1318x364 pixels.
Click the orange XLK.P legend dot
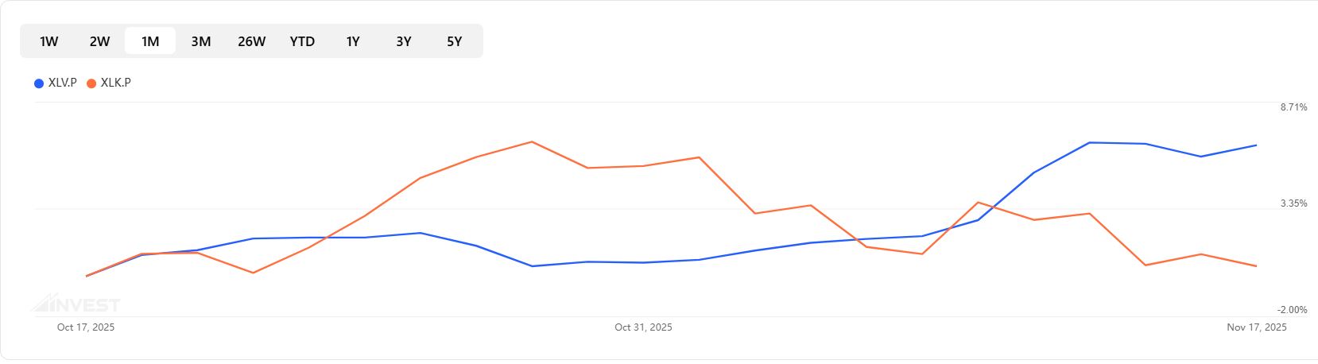pyautogui.click(x=91, y=83)
